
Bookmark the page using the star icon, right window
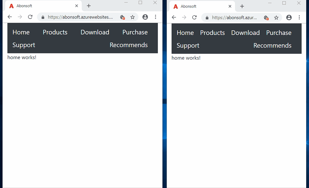276,17
